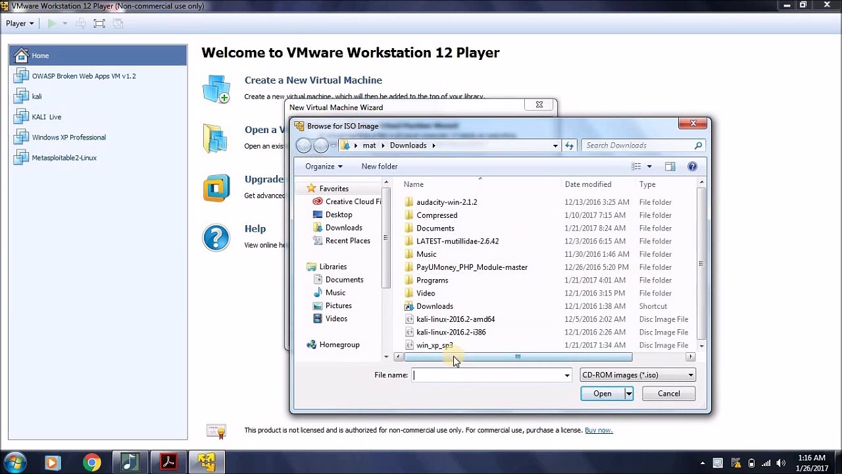The height and width of the screenshot is (474, 842).
Task: Click the enter full screen toolbar icon
Action: click(x=99, y=23)
